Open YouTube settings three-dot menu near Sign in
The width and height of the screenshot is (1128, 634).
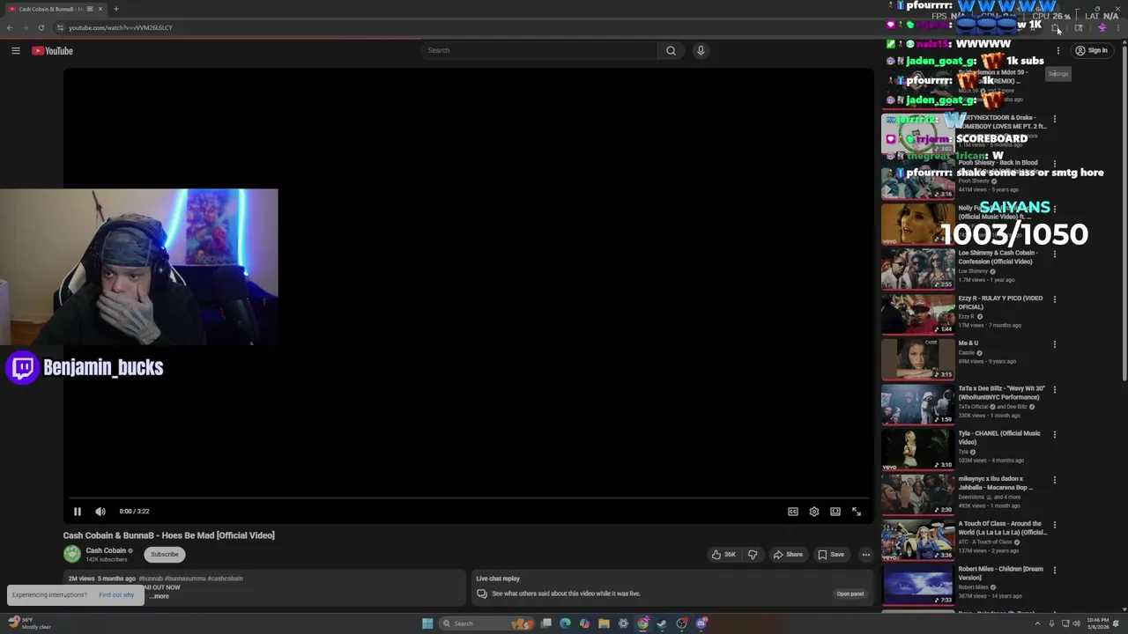click(1058, 51)
